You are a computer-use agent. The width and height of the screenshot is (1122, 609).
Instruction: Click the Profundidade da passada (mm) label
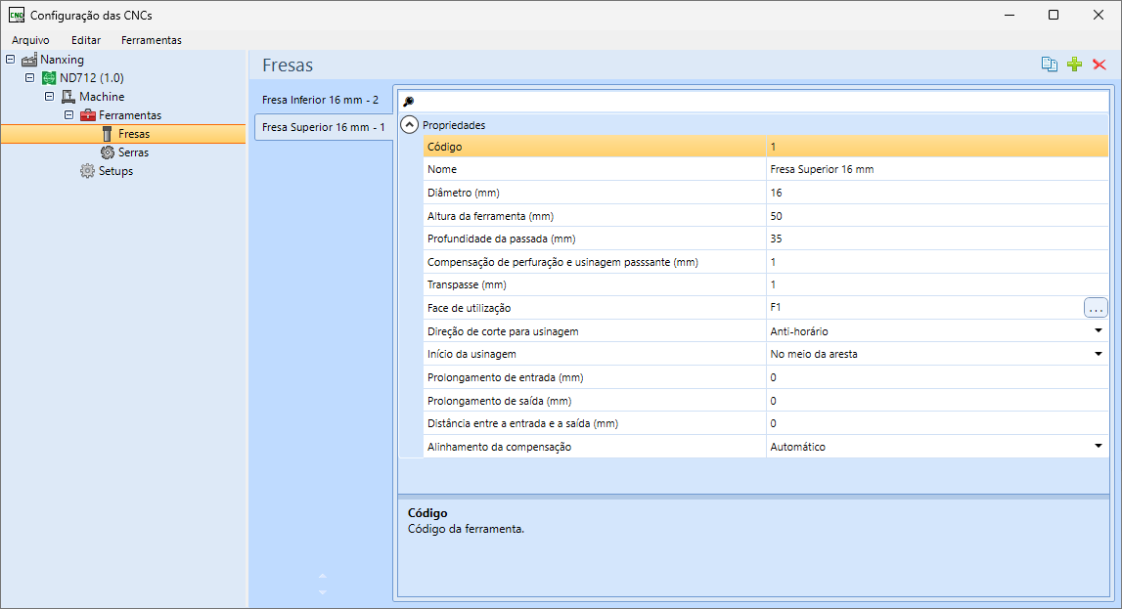501,239
